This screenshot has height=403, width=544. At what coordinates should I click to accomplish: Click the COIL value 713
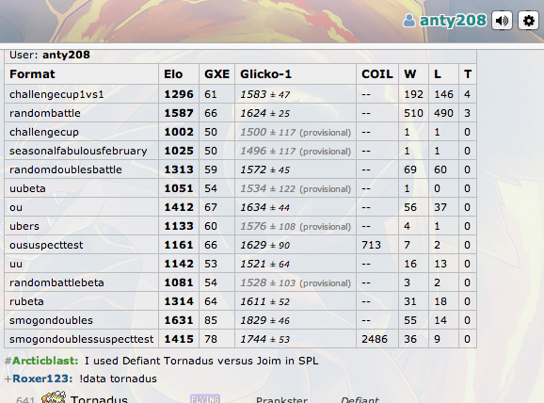pyautogui.click(x=371, y=245)
